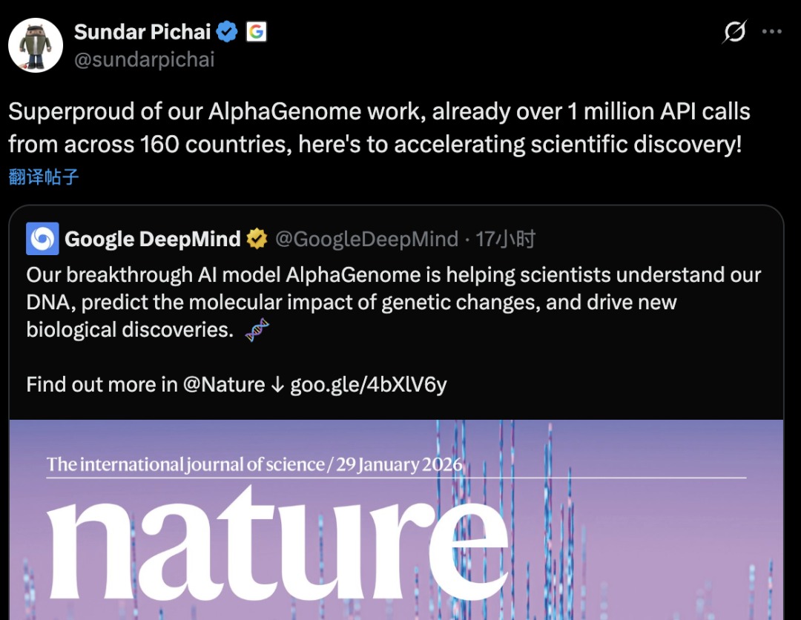Click the gold verified checkmark for Google DeepMind

(256, 239)
